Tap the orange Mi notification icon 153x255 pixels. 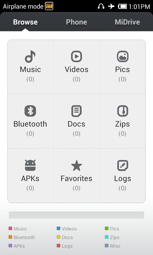pos(49,6)
